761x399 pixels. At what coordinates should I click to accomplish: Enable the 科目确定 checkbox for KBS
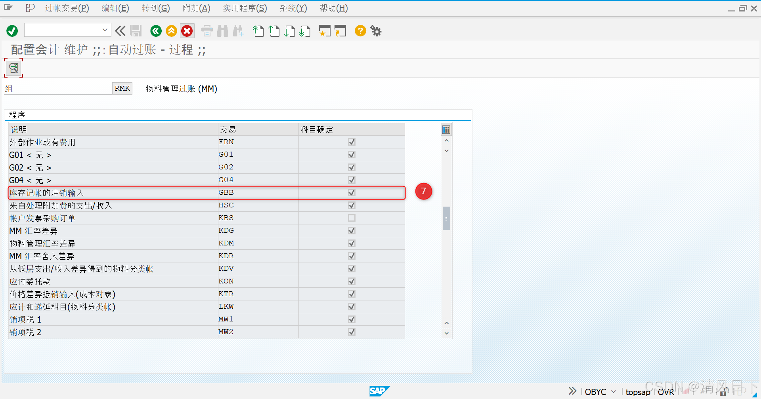point(352,218)
